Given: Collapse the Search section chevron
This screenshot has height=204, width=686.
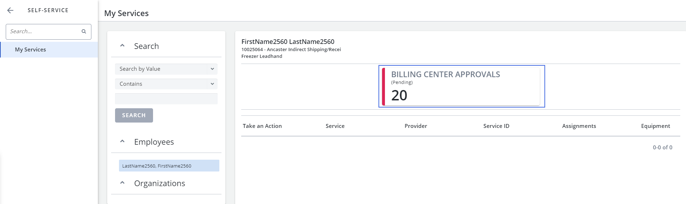Looking at the screenshot, I should point(122,46).
